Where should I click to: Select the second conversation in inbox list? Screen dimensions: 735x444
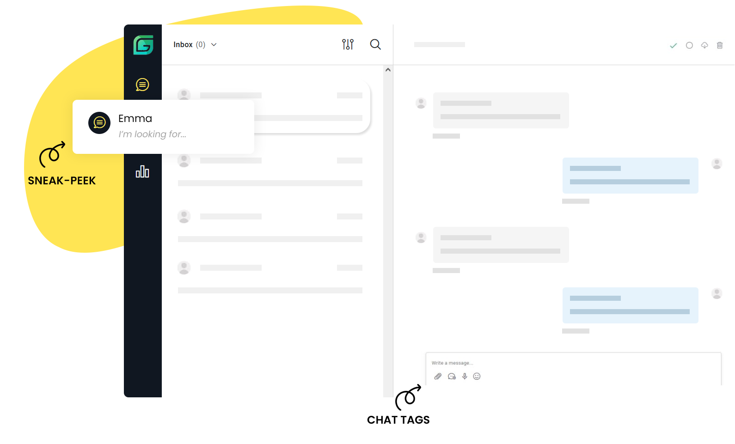(x=270, y=171)
